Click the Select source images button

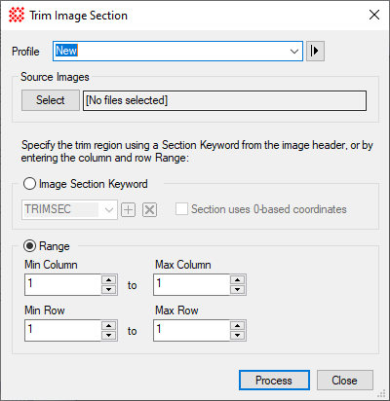point(51,100)
